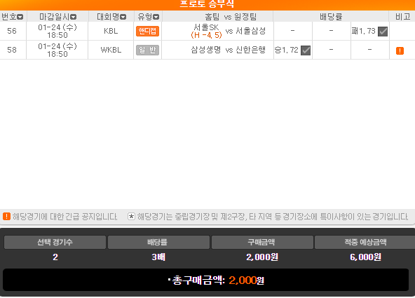Select 삼성생명 home team
This screenshot has width=415, height=298.
[206, 50]
